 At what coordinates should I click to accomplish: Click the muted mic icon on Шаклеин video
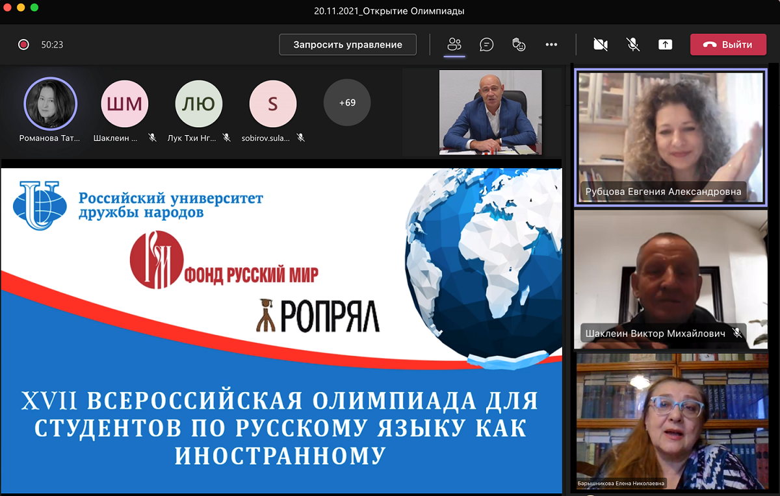pos(736,333)
